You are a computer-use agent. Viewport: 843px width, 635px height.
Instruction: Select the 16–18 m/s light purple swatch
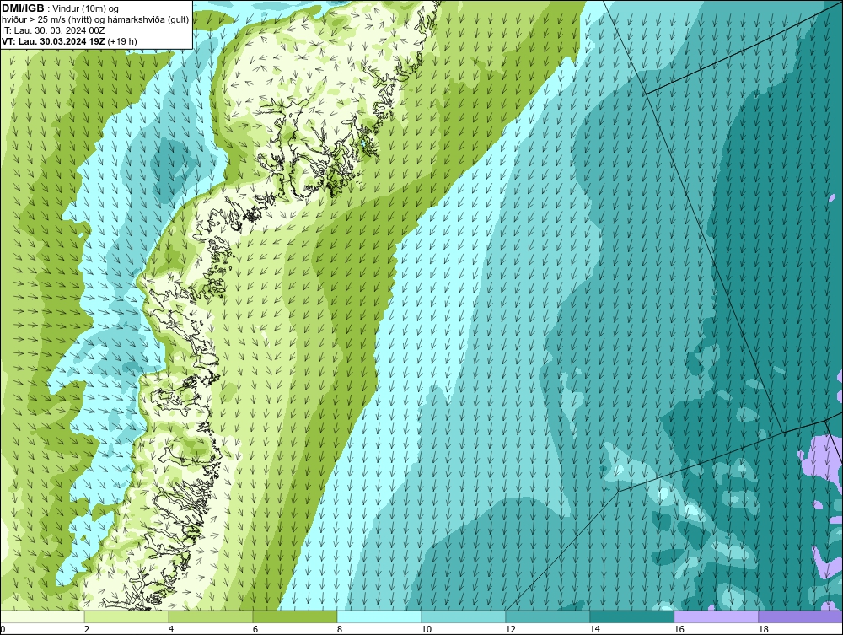pos(716,616)
